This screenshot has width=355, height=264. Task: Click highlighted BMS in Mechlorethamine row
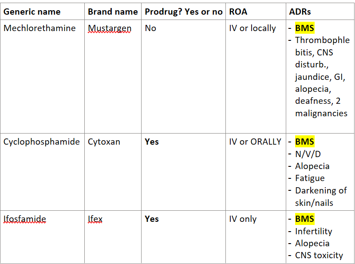(304, 28)
